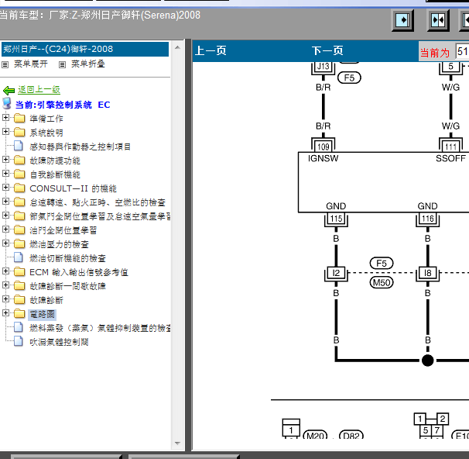Click the 燃油壓力的檢查 folder icon
This screenshot has height=459, width=469.
point(19,244)
